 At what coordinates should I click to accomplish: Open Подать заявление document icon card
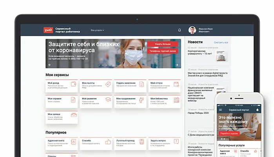point(130,86)
